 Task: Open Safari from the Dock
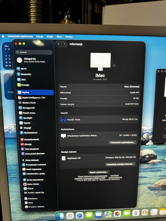[80, 216]
